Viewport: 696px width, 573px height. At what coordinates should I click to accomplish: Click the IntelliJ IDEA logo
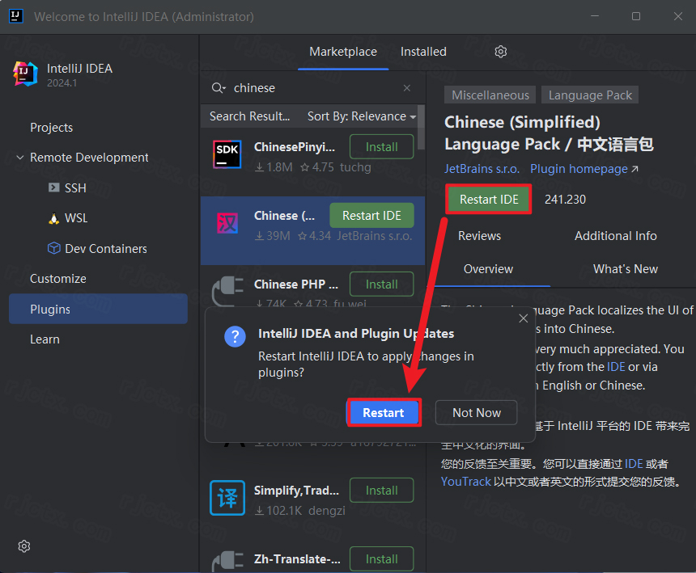click(x=25, y=74)
